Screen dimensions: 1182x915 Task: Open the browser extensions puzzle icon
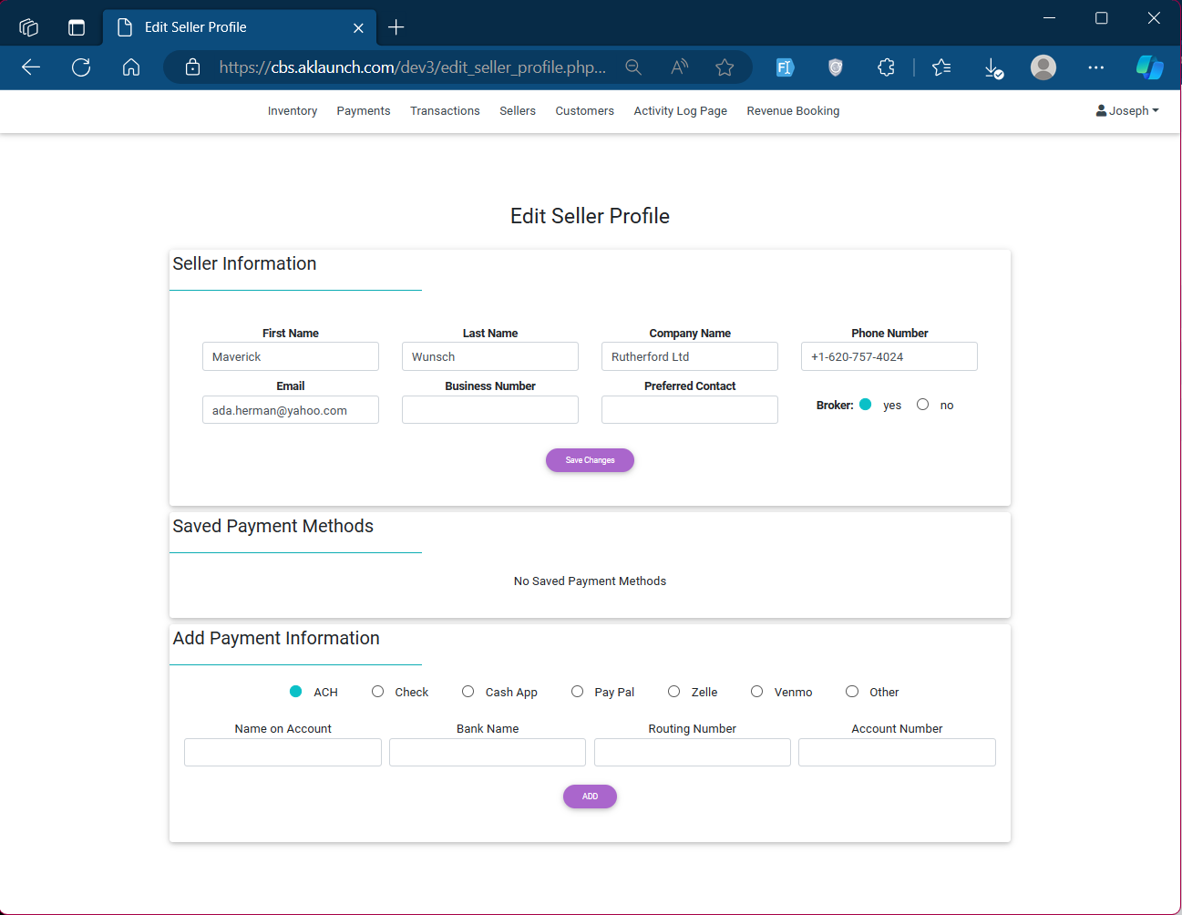886,67
